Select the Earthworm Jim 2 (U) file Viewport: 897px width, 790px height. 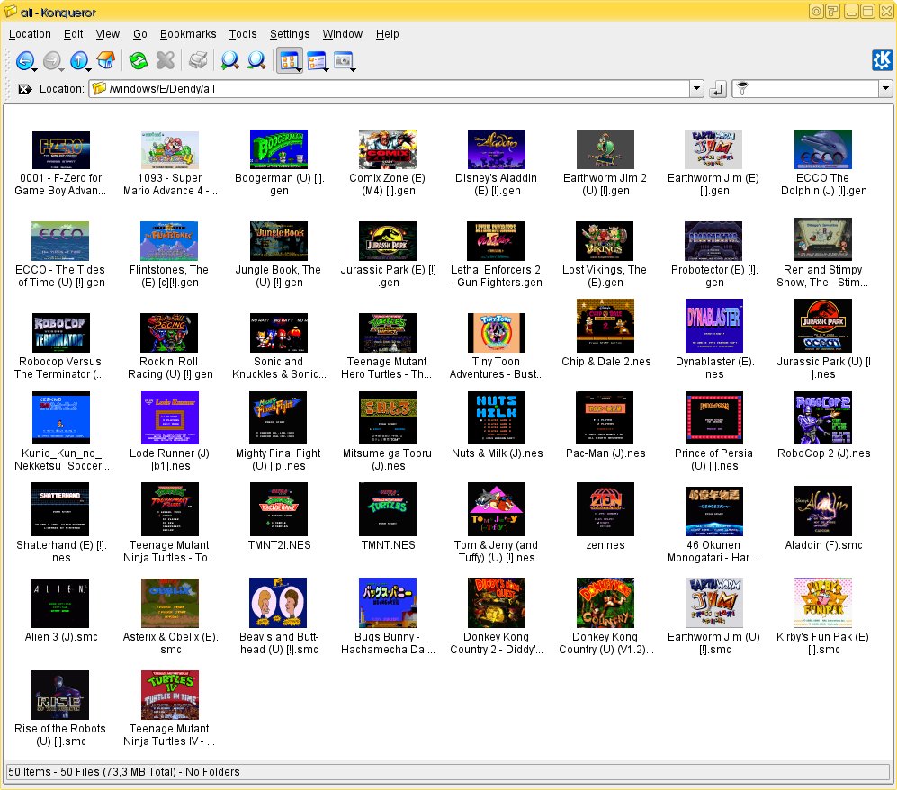(605, 164)
